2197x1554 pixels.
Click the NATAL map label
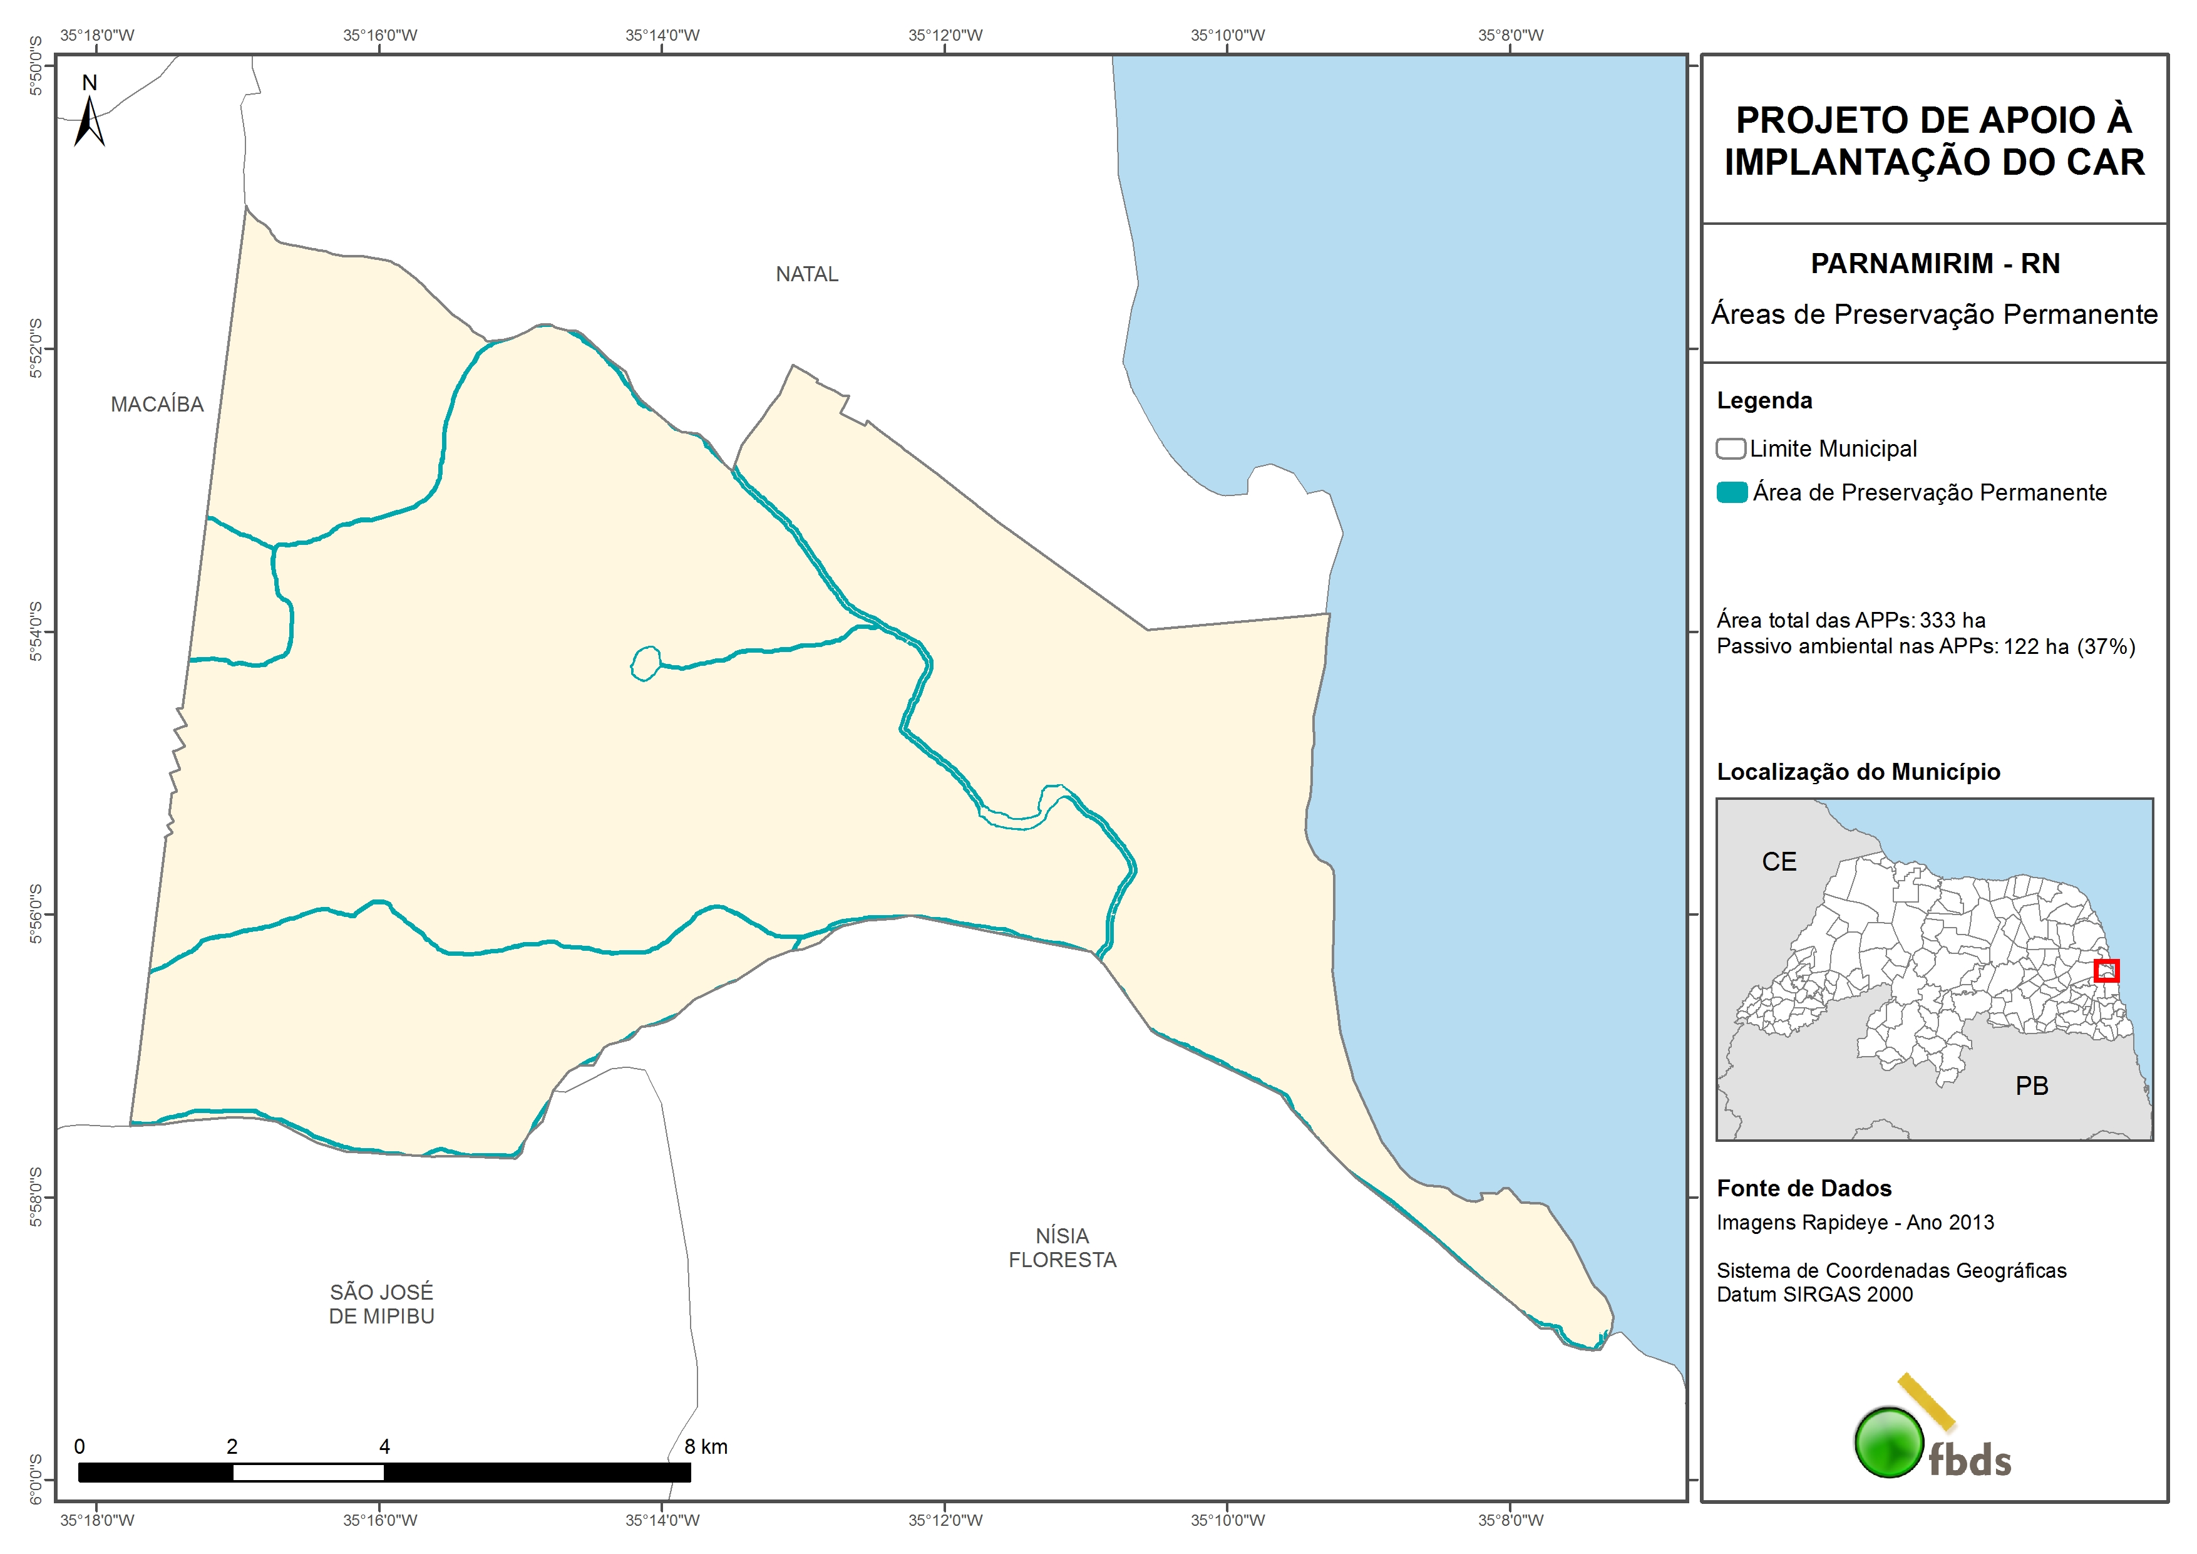pyautogui.click(x=806, y=275)
